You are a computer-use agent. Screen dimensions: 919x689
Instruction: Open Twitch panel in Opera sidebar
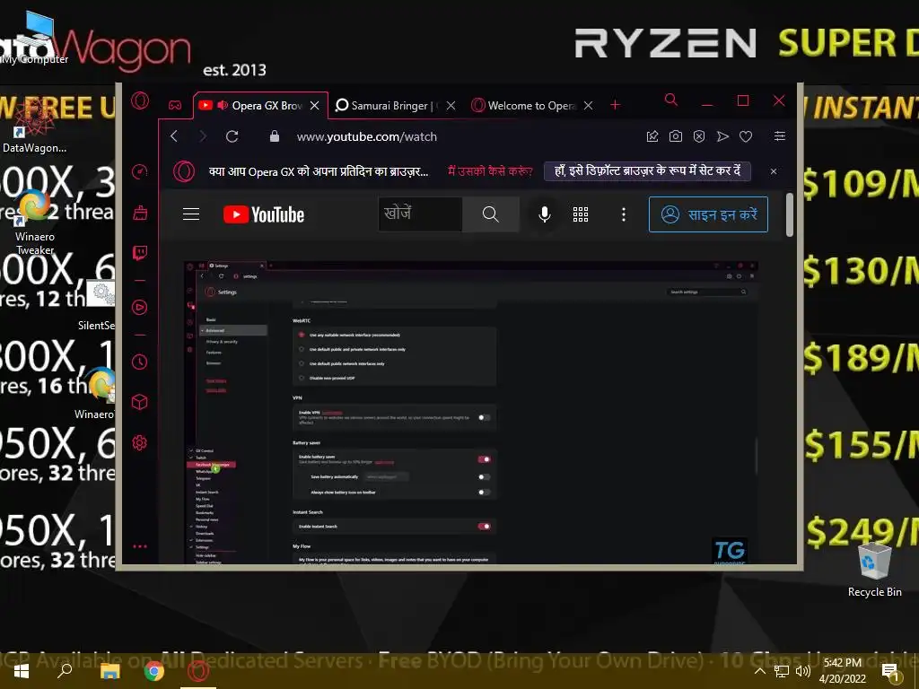(x=139, y=252)
